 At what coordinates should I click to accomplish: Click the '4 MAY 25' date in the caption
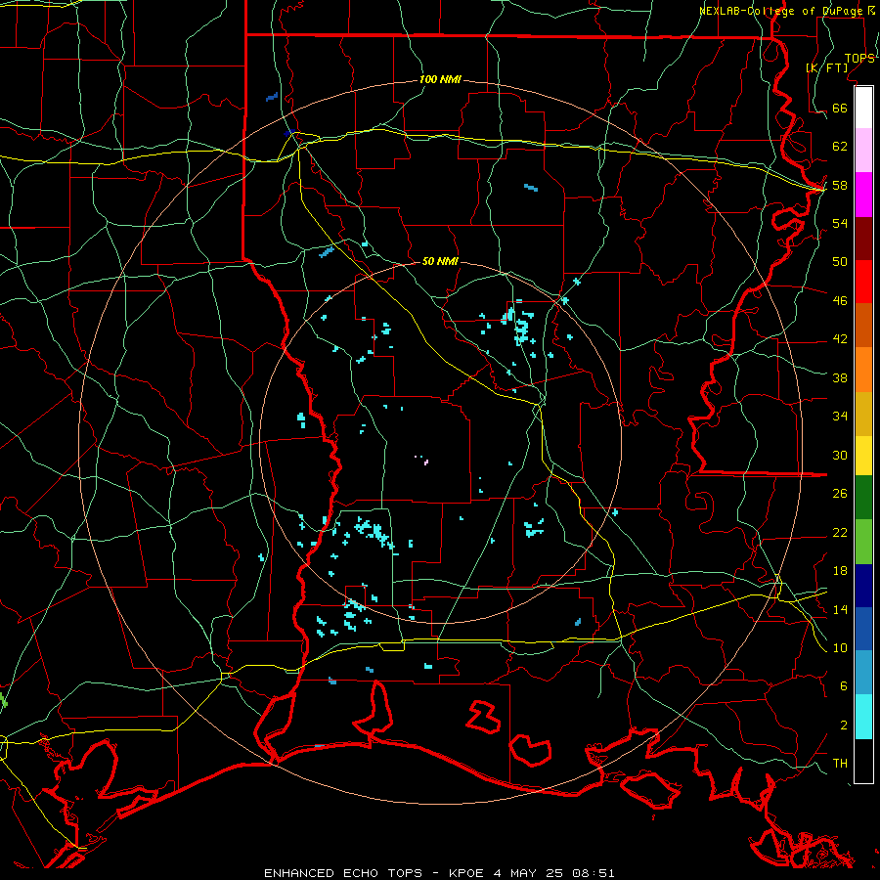528,873
